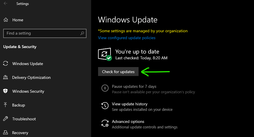This screenshot has width=254, height=137.
Task: Open Windows Security page
Action: (x=28, y=91)
